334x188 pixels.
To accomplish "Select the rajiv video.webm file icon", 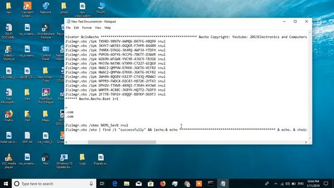I will [82, 9].
